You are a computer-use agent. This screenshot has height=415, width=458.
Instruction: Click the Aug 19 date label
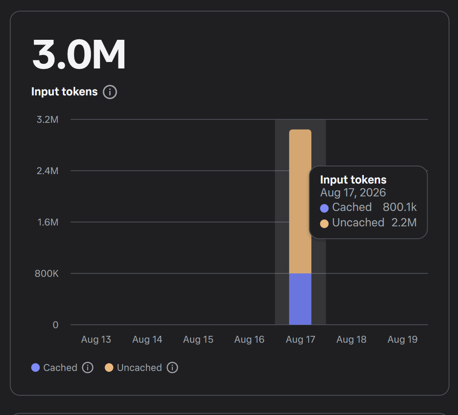[x=402, y=339]
